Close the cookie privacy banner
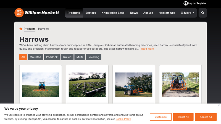 [219, 105]
